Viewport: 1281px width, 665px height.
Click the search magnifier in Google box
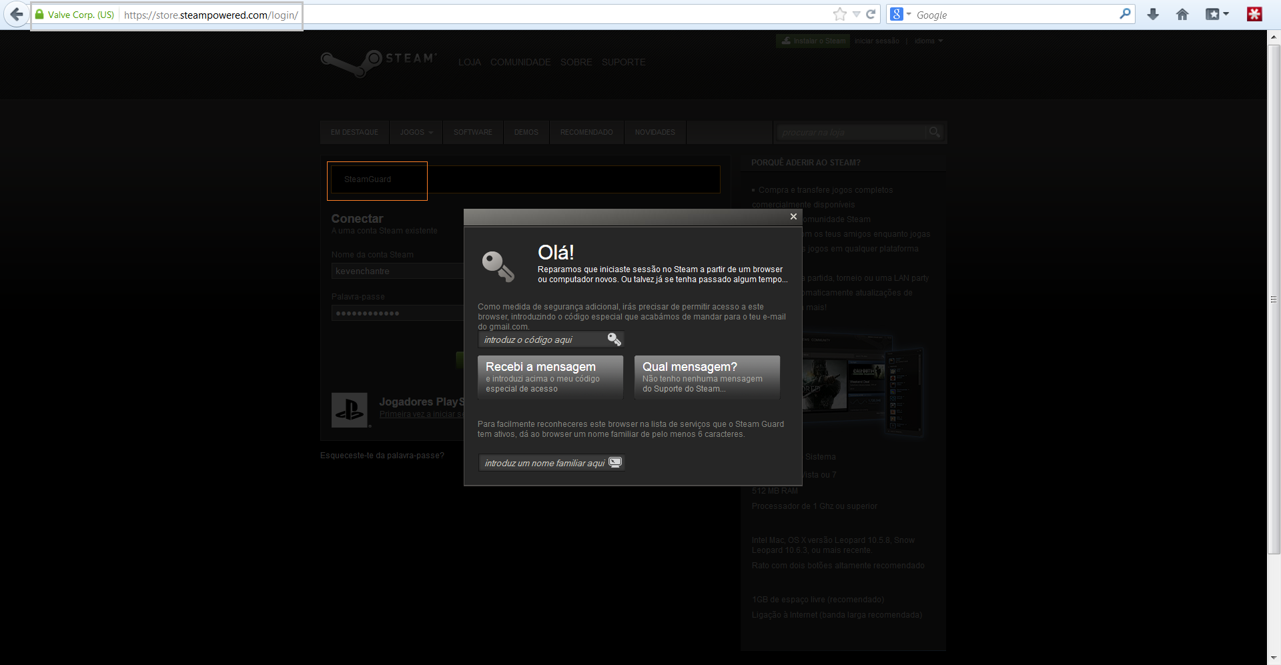tap(1125, 13)
